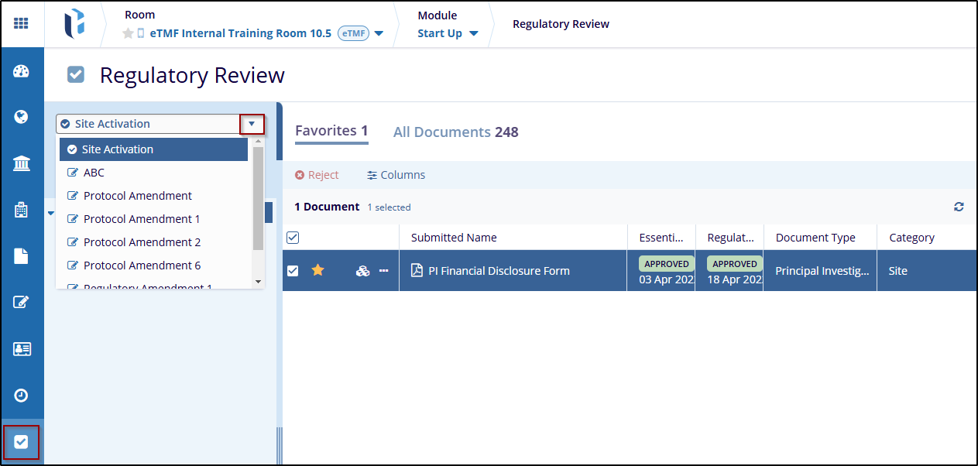
Task: Click the ID card sidebar icon
Action: 21,349
